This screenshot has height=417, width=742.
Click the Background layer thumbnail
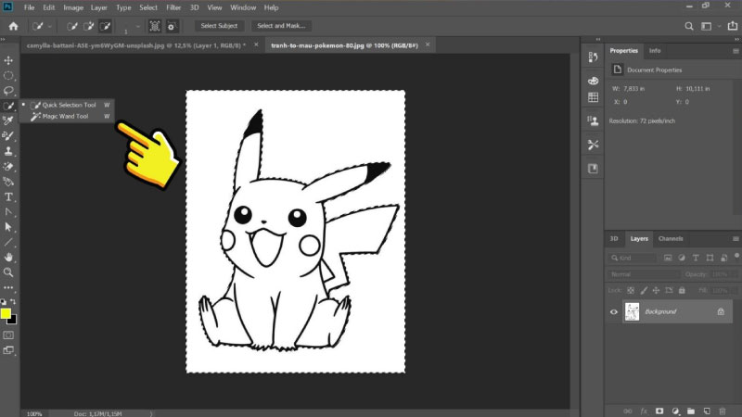click(x=632, y=311)
